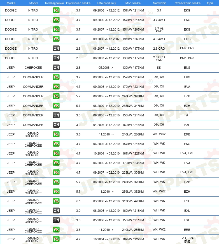Image resolution: width=219 pixels, height=244 pixels.
Task: Select the '223kW / 303KM' power cell
Action: tap(133, 172)
